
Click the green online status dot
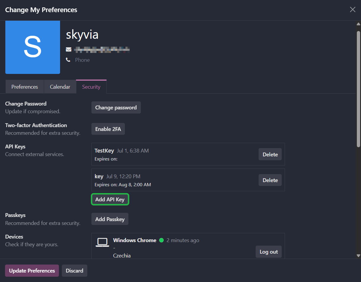(x=161, y=240)
